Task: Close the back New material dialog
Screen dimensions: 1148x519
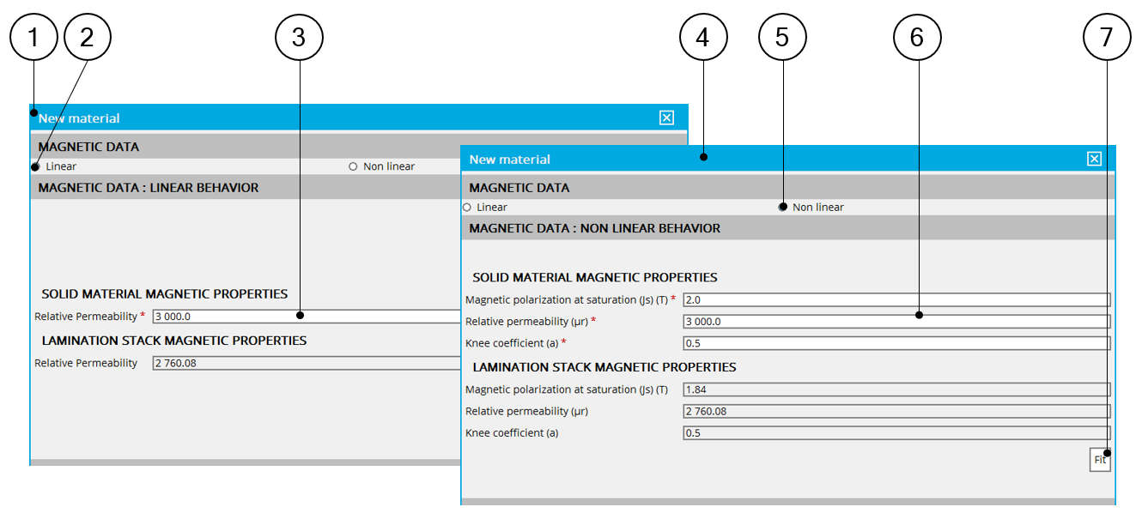Action: 666,118
